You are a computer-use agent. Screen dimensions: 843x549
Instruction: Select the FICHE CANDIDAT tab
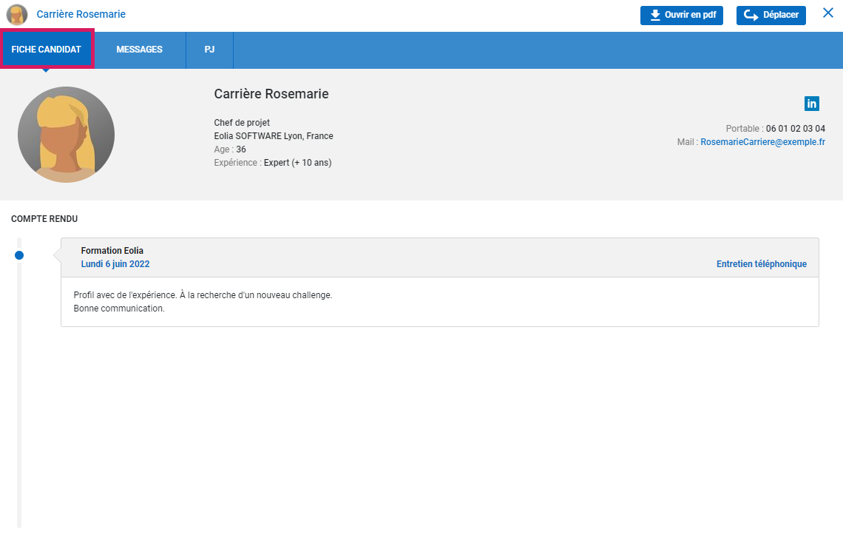point(47,50)
